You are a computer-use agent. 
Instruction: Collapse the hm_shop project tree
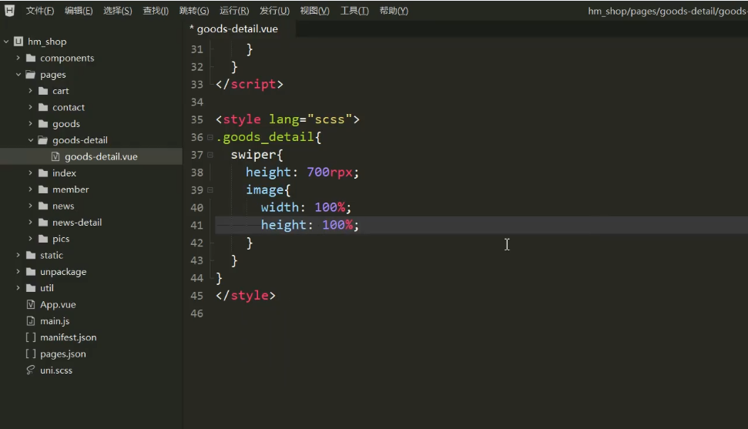click(6, 42)
